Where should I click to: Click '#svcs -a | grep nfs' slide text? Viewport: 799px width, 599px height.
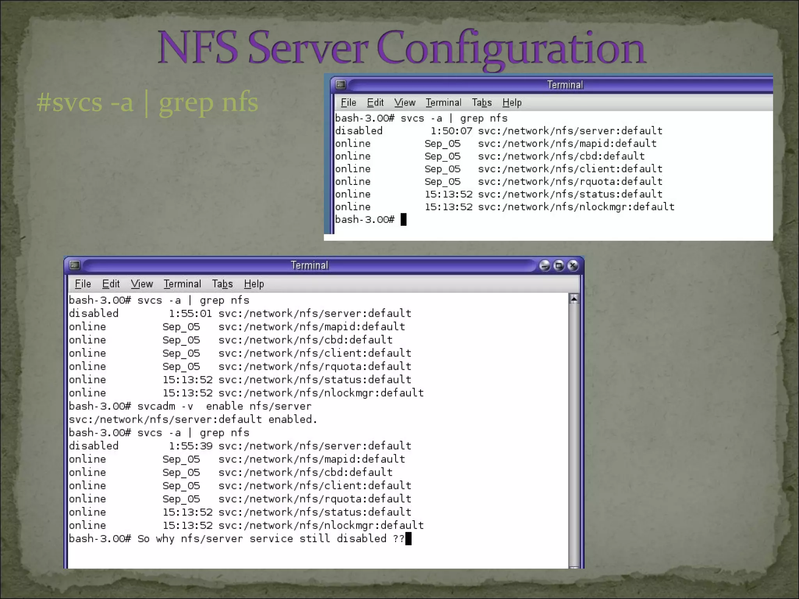tap(147, 103)
